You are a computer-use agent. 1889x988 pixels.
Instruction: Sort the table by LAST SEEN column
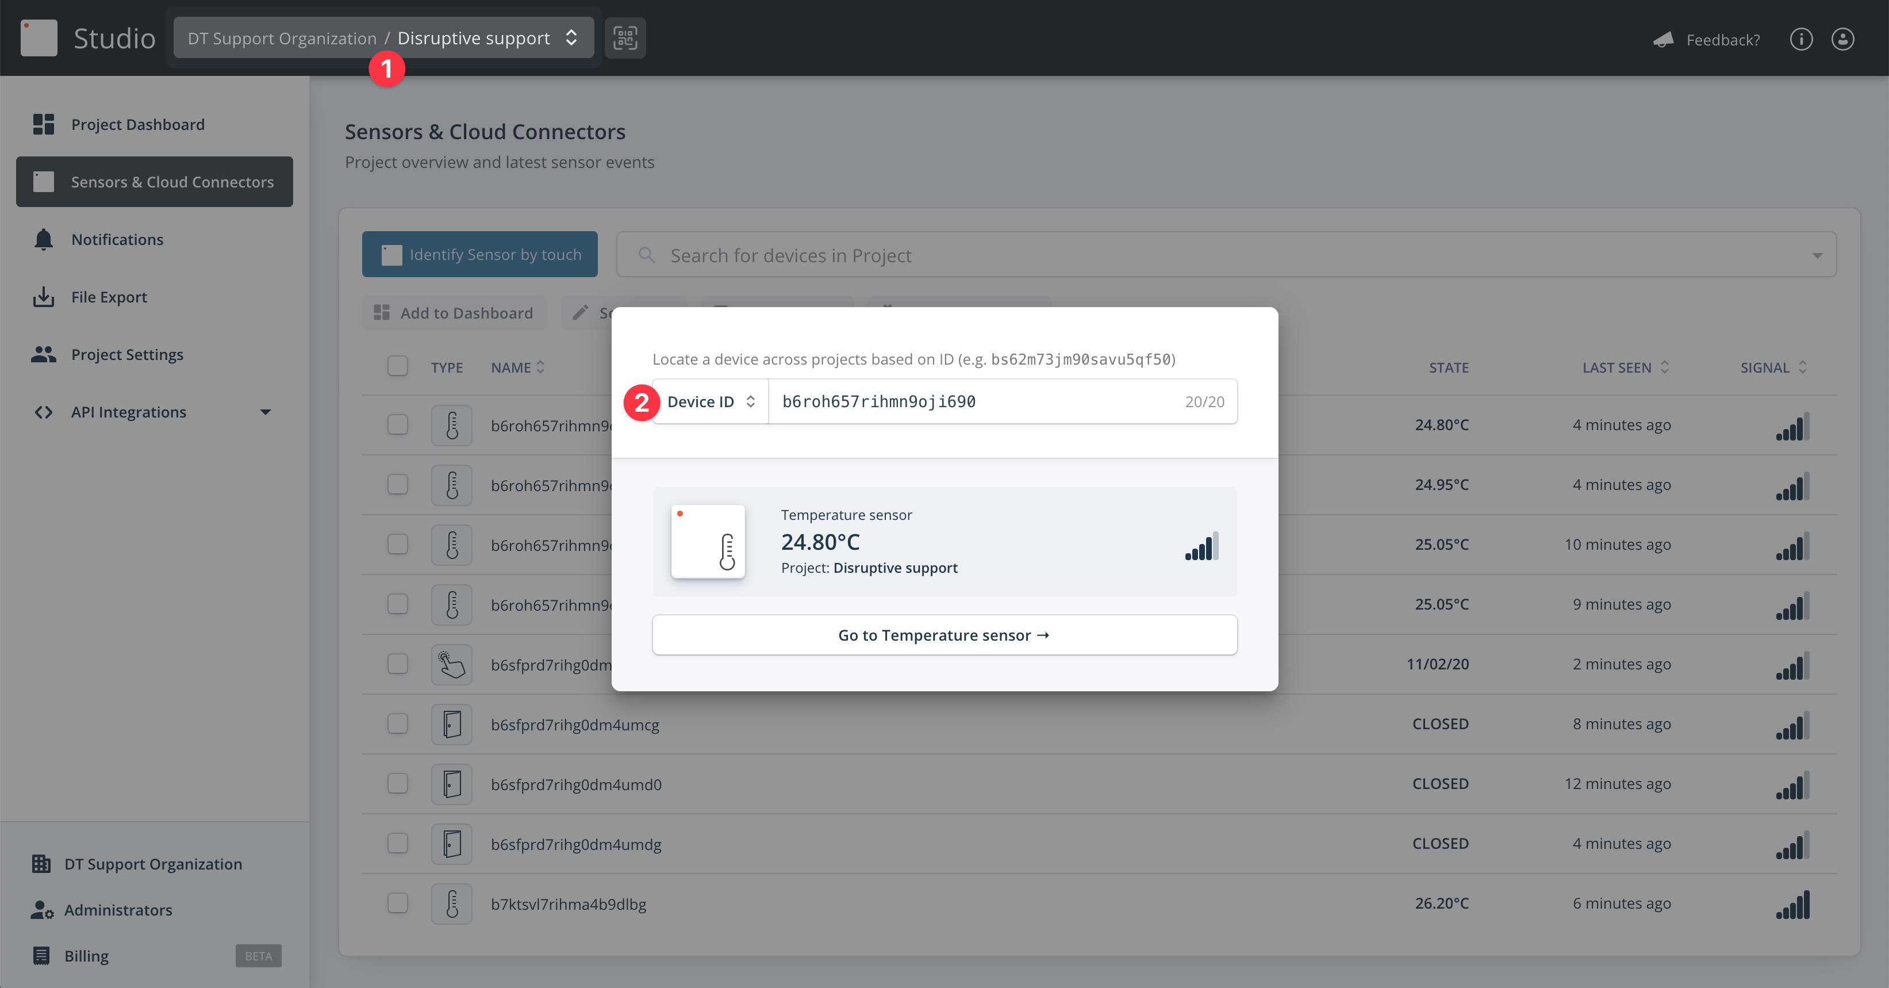click(x=1625, y=367)
